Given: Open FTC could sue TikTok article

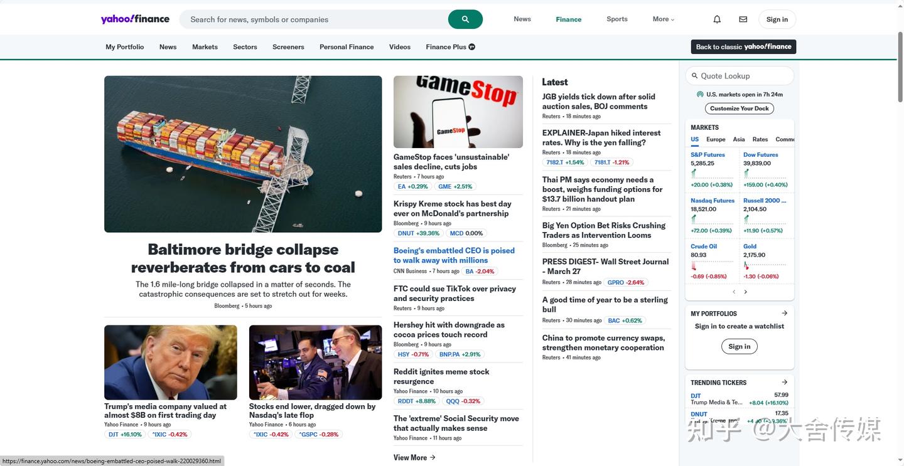Looking at the screenshot, I should (455, 294).
